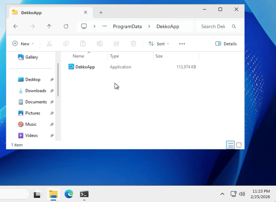Open the New item dropdown
This screenshot has height=202, width=276.
[23, 44]
